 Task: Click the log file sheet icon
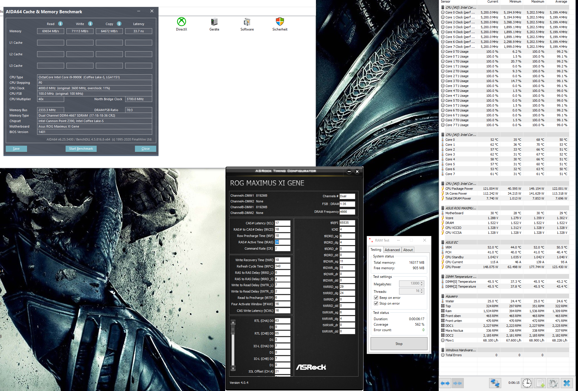pos(540,383)
